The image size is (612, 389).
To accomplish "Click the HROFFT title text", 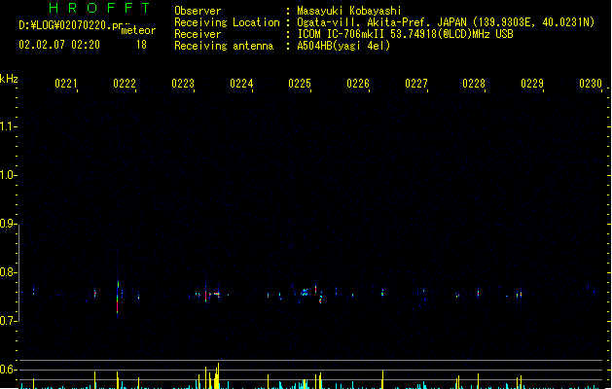I will [x=99, y=8].
